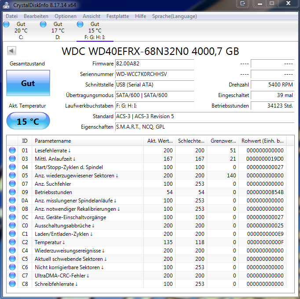300x299 pixels.
Task: Click the Schnittstelle field USB (Serial ATA)
Action: click(x=154, y=85)
